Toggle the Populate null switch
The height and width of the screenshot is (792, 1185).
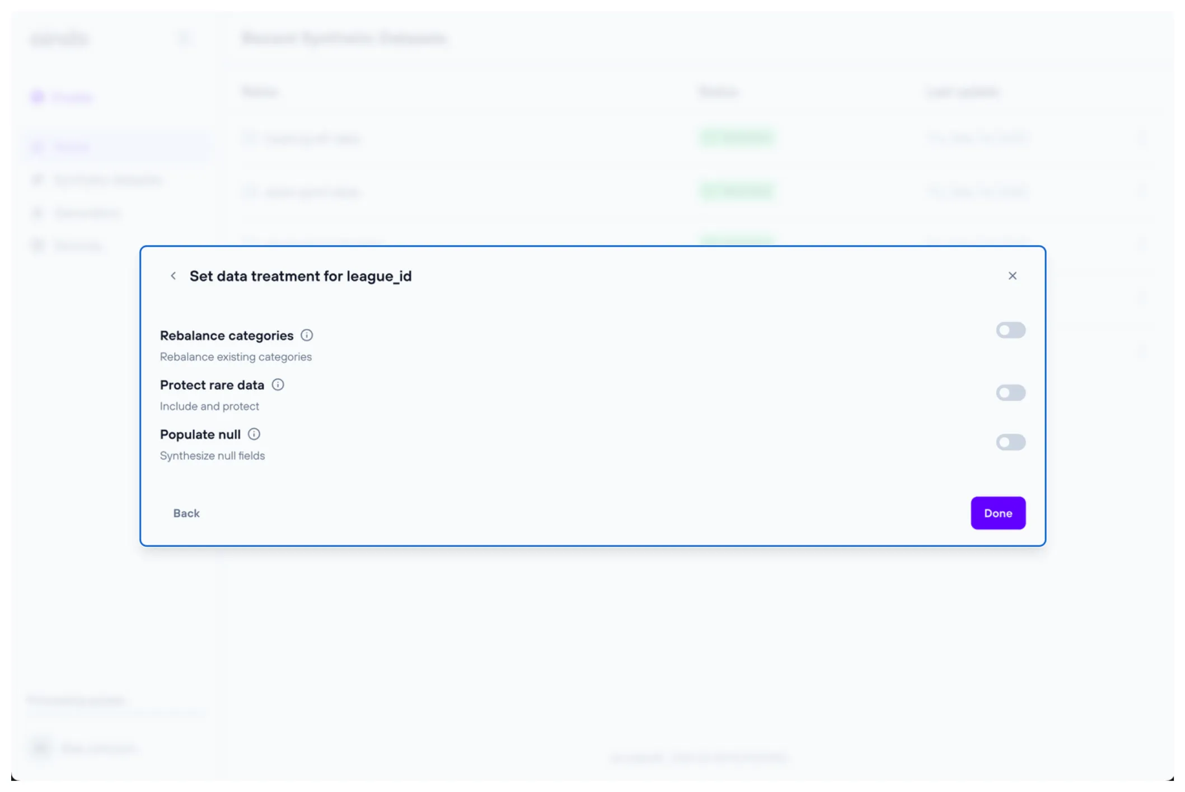point(1010,442)
